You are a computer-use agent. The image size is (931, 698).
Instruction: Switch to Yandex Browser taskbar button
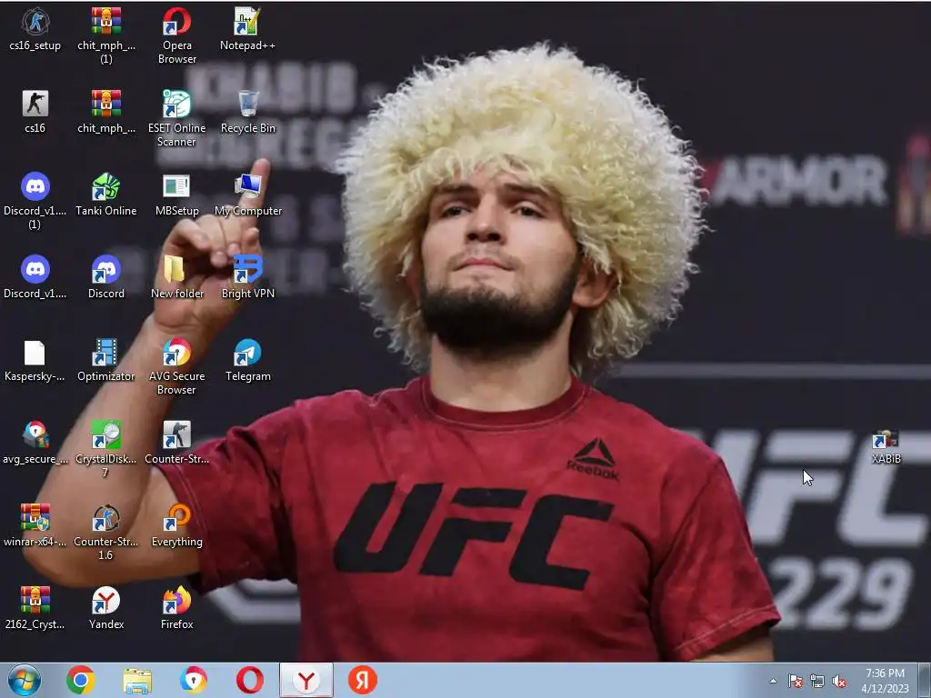[x=306, y=680]
